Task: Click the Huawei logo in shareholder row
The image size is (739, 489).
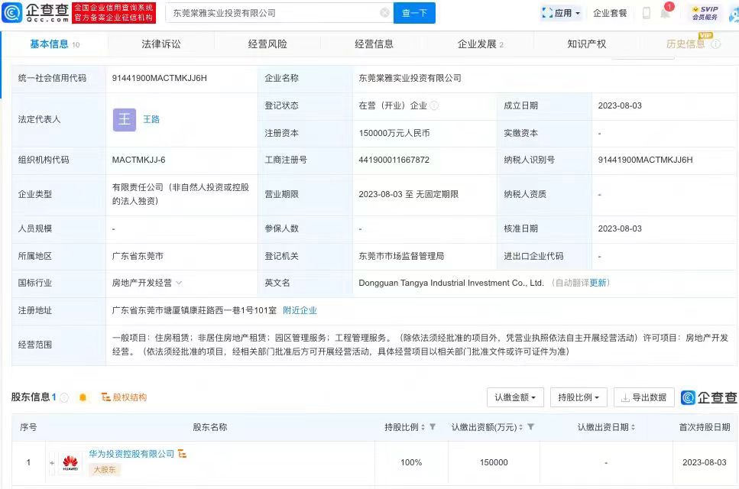Action: click(70, 462)
